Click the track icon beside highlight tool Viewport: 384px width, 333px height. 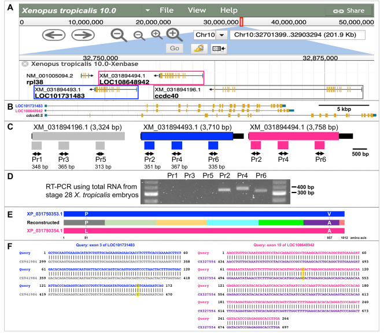coord(219,49)
